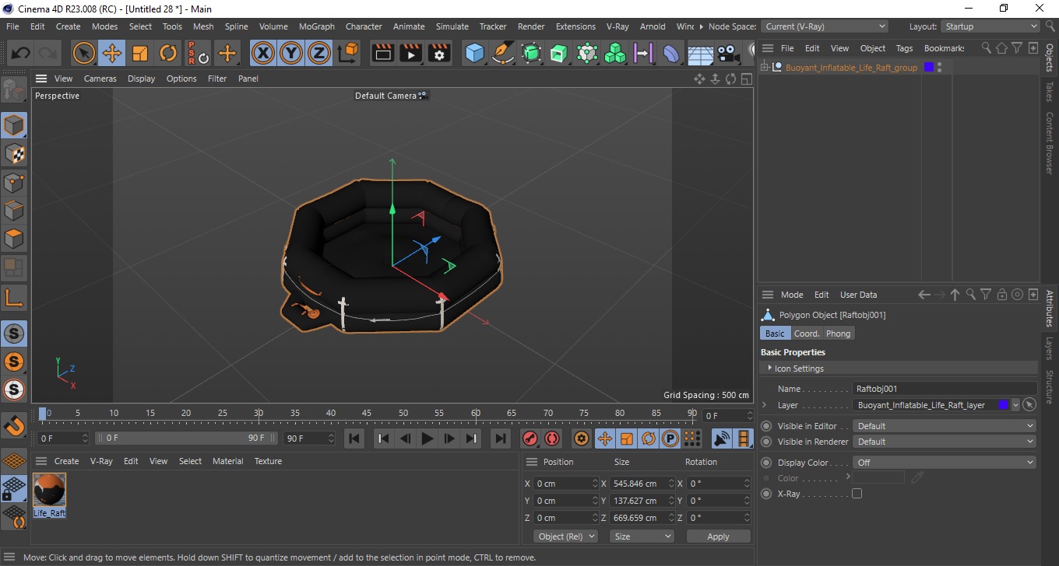This screenshot has height=566, width=1059.
Task: Play the animation forwards
Action: tap(427, 438)
